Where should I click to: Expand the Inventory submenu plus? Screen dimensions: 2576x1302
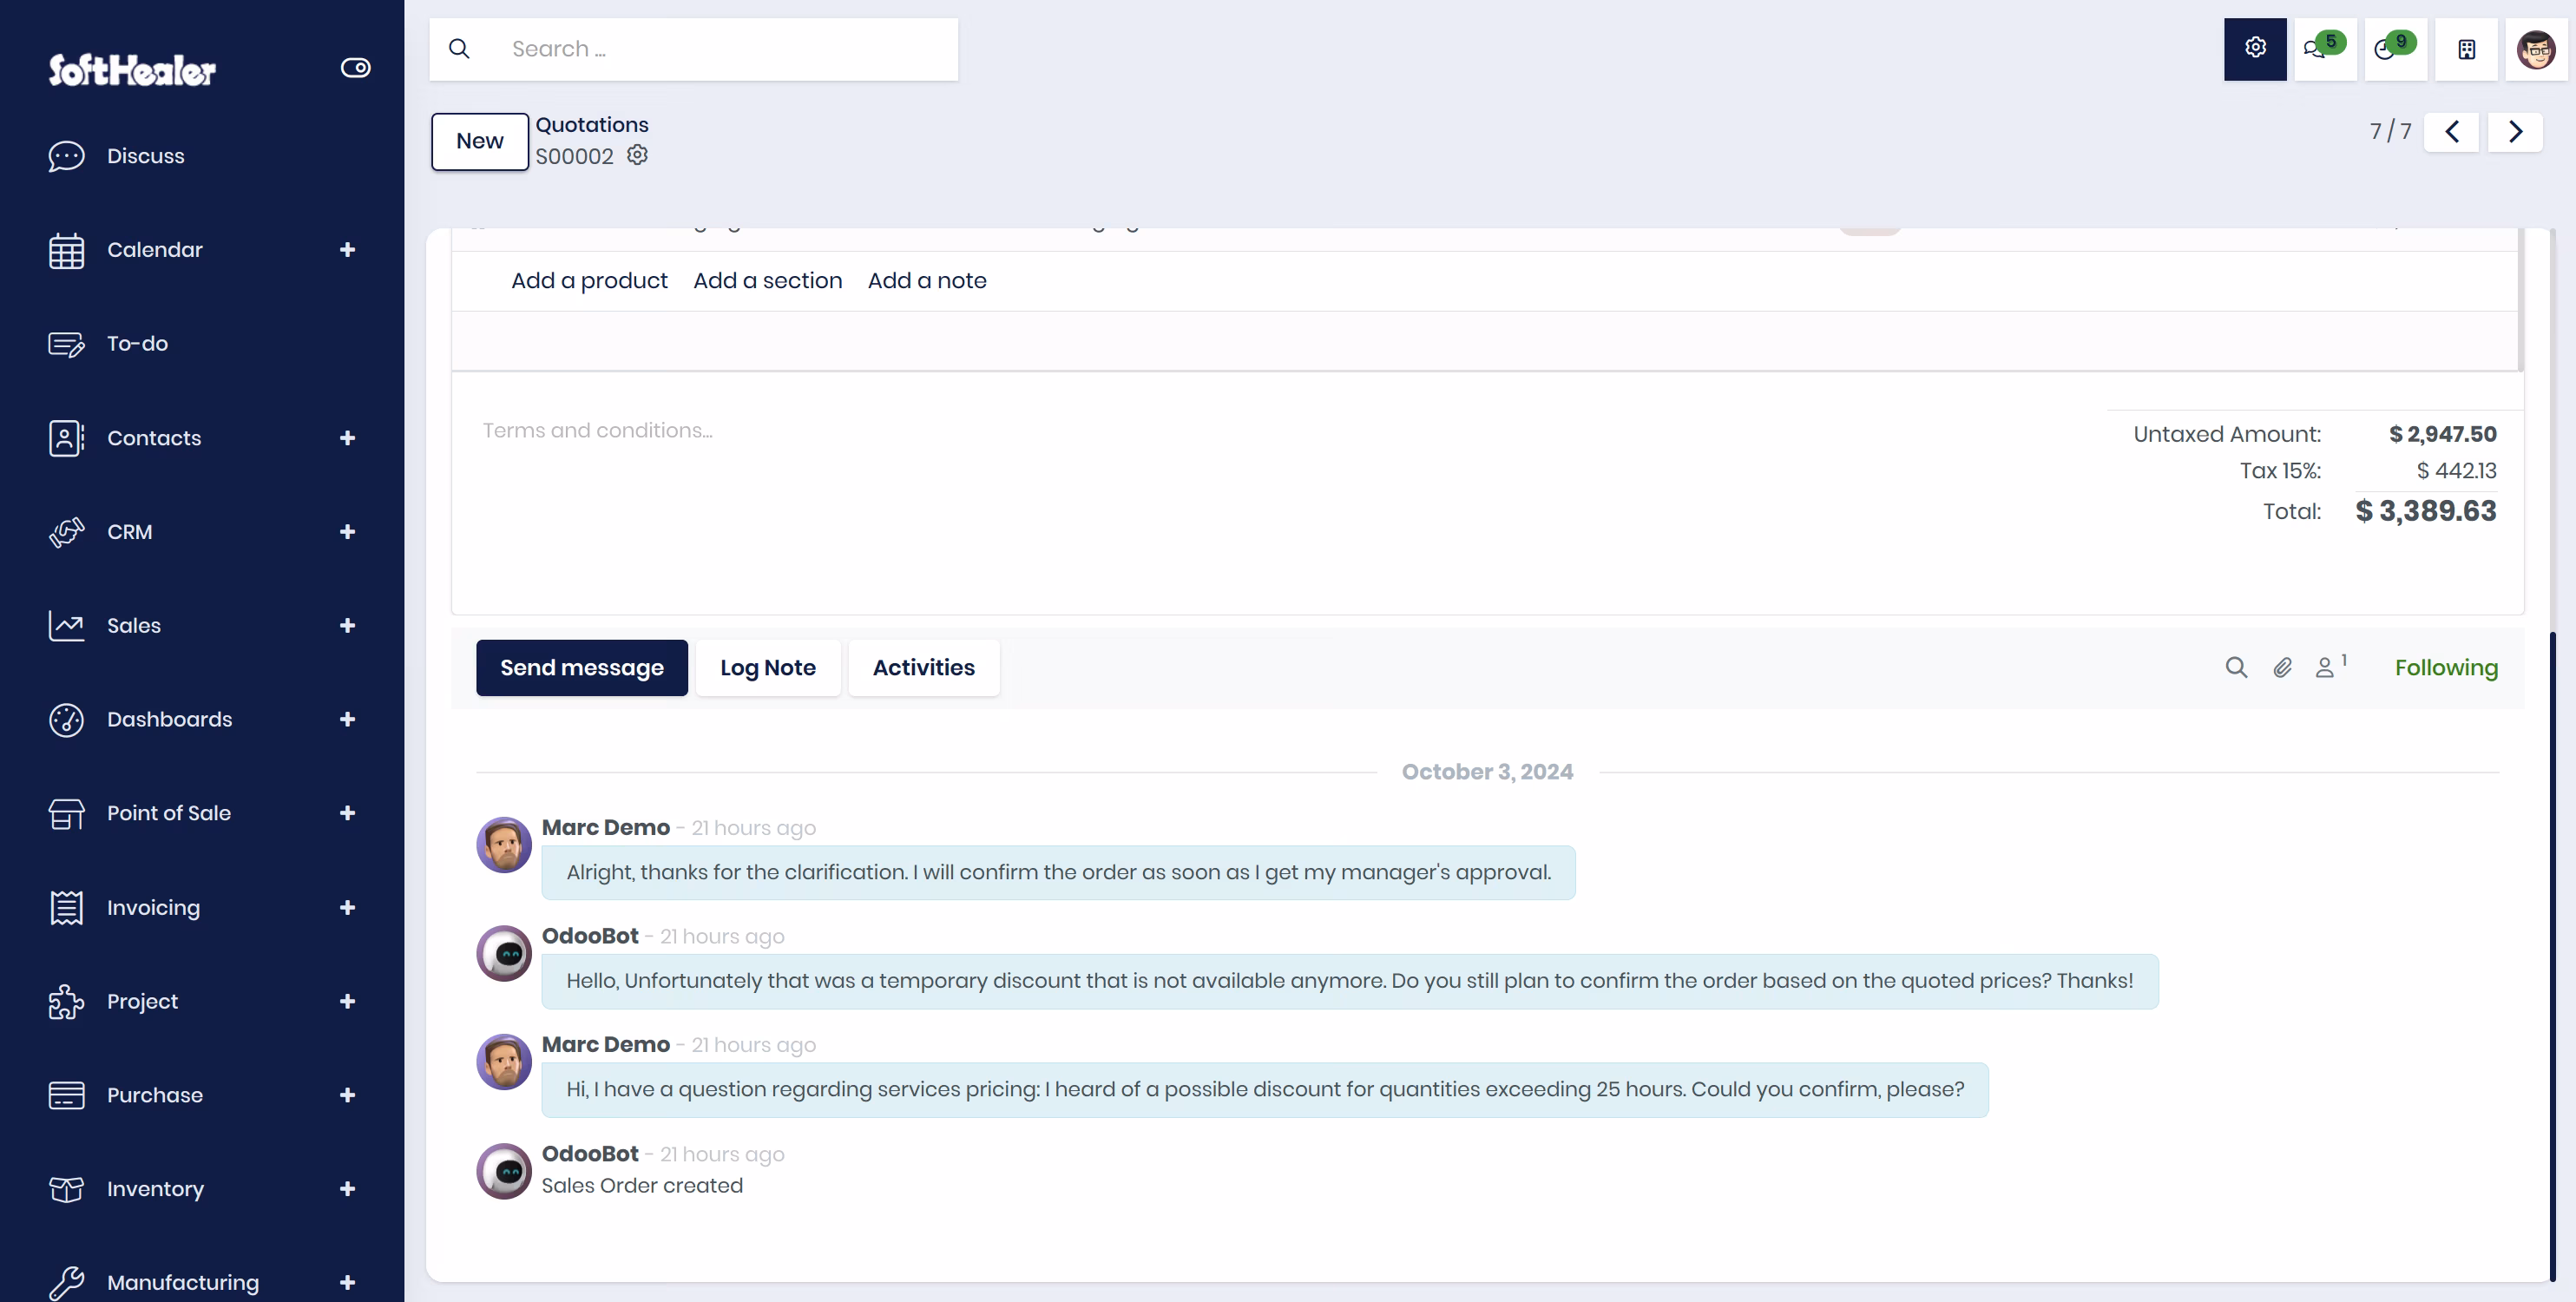click(x=347, y=1190)
